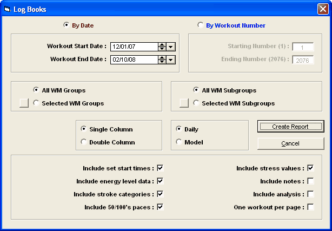The image size is (332, 231).
Task: Click the Cancel button
Action: (290, 143)
